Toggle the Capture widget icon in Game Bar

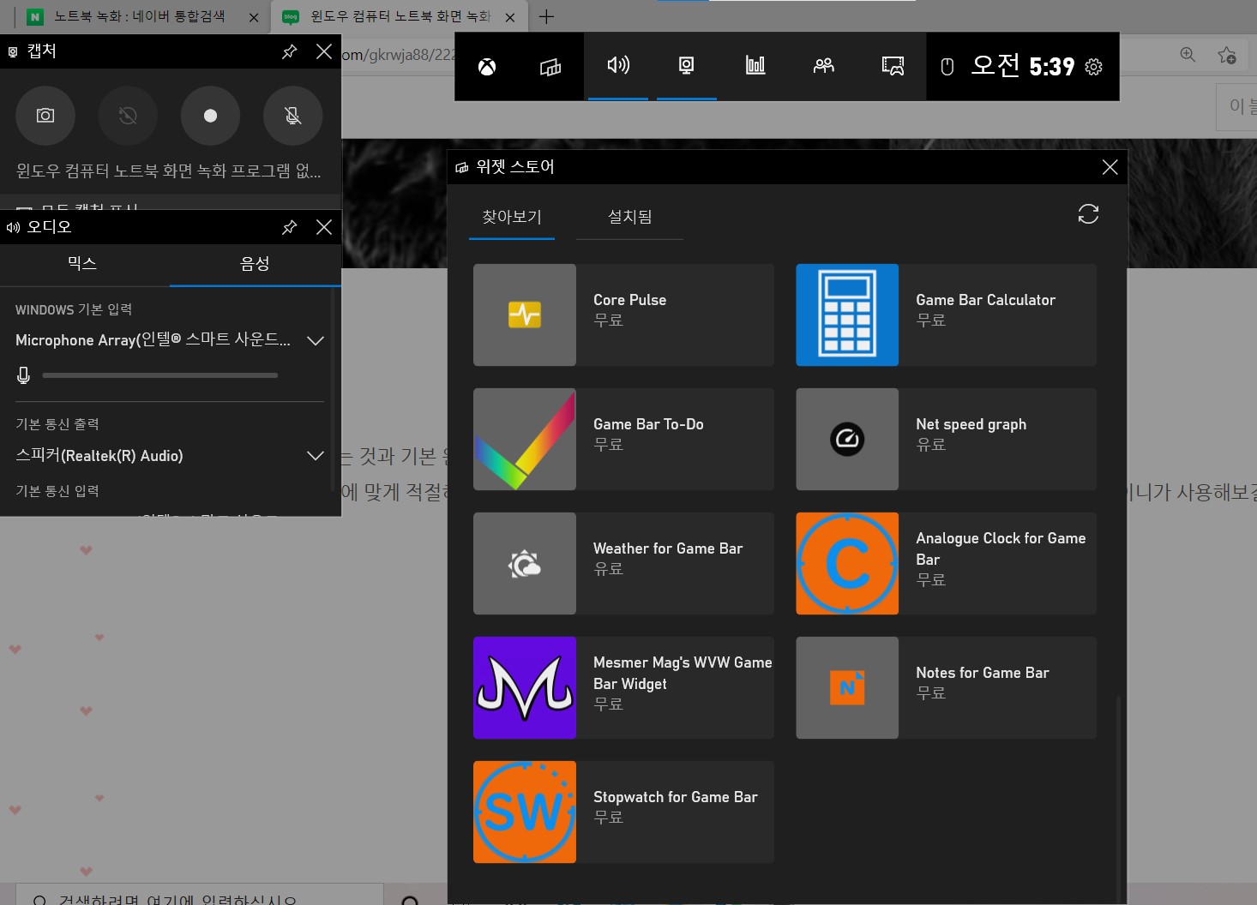pyautogui.click(x=687, y=66)
